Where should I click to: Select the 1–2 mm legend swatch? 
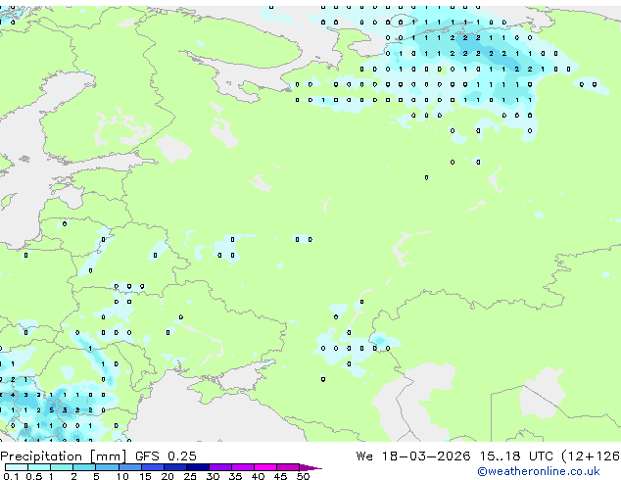click(x=62, y=467)
